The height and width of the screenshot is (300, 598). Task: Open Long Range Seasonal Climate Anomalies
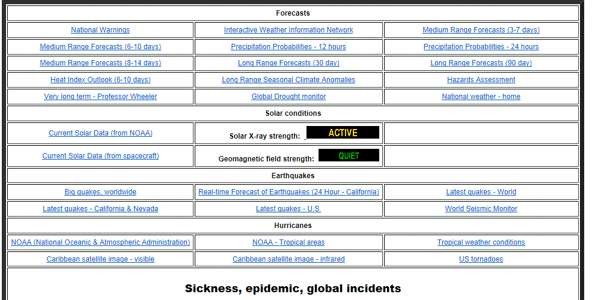[288, 80]
